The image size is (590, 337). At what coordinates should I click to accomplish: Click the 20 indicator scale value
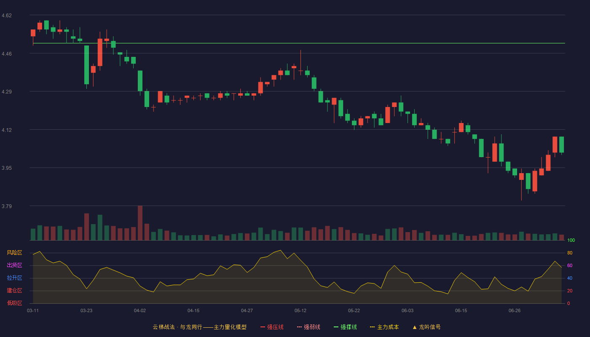click(570, 291)
